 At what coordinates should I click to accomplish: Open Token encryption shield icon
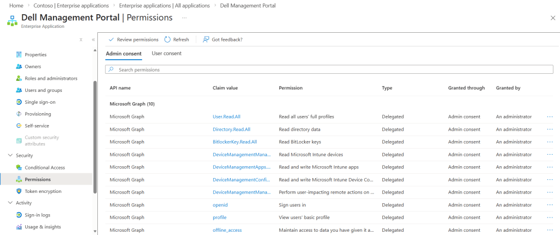pyautogui.click(x=19, y=191)
